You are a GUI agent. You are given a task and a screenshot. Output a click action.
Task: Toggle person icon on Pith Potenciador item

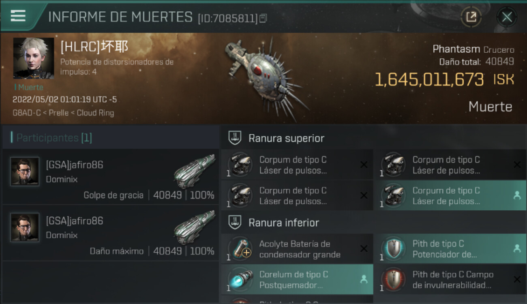click(517, 248)
